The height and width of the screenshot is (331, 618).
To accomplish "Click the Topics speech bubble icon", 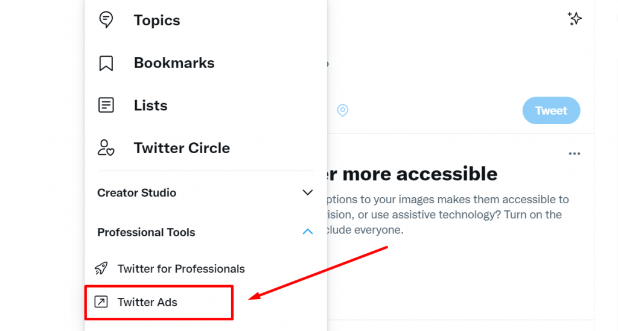I will (106, 20).
